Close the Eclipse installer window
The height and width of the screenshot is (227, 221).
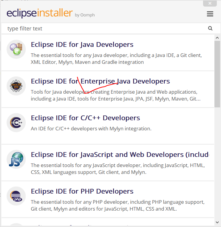click(x=210, y=3)
